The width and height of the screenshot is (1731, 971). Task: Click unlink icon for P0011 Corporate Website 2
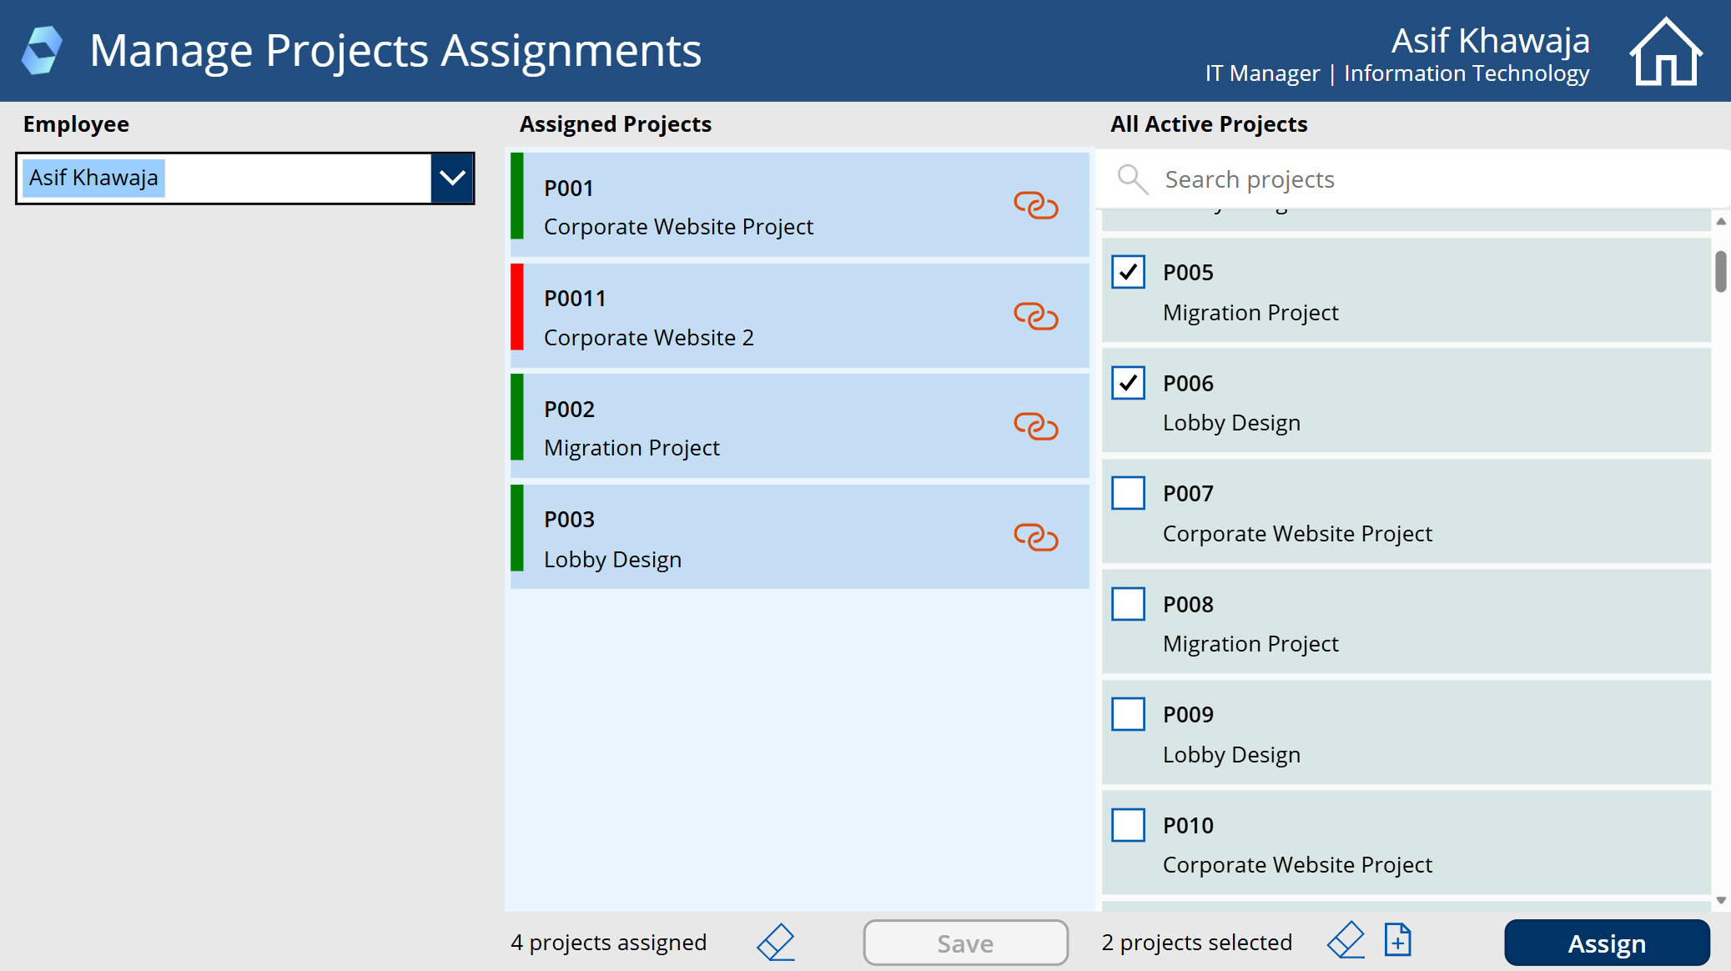[x=1035, y=316]
